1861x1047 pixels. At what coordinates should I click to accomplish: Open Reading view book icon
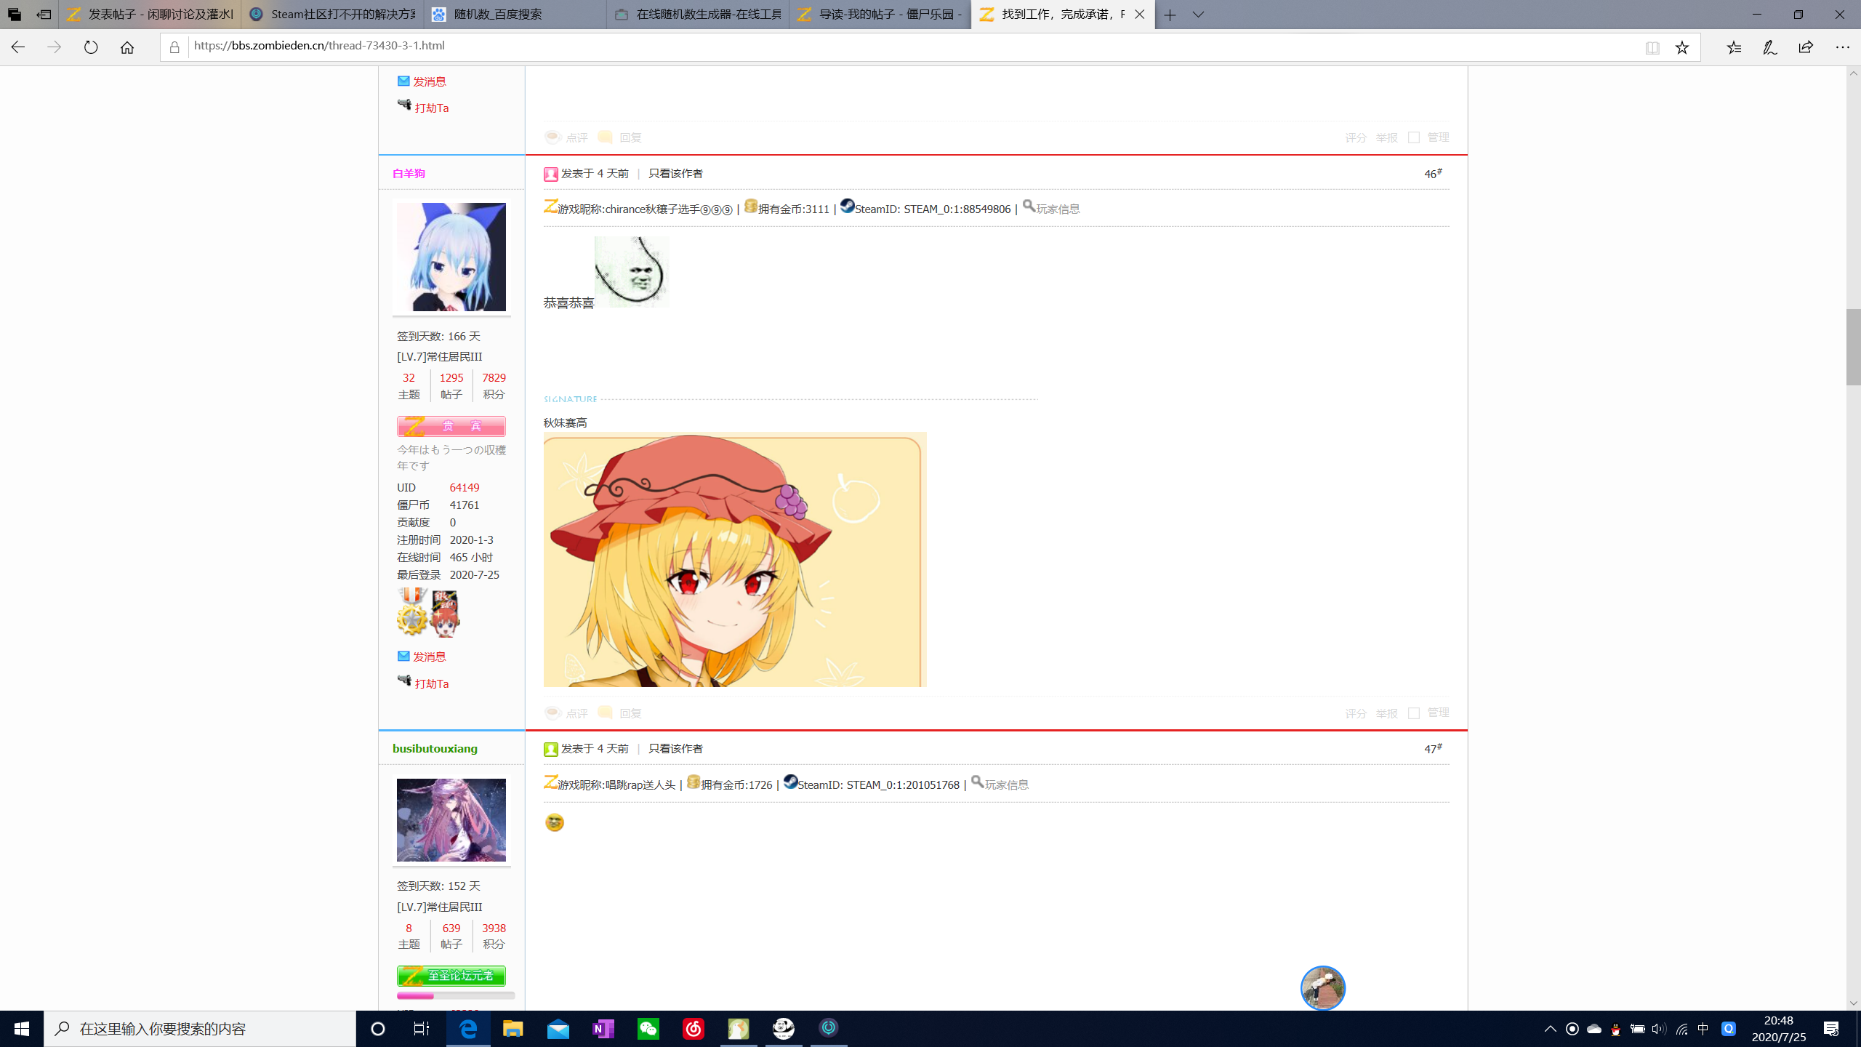(1652, 47)
